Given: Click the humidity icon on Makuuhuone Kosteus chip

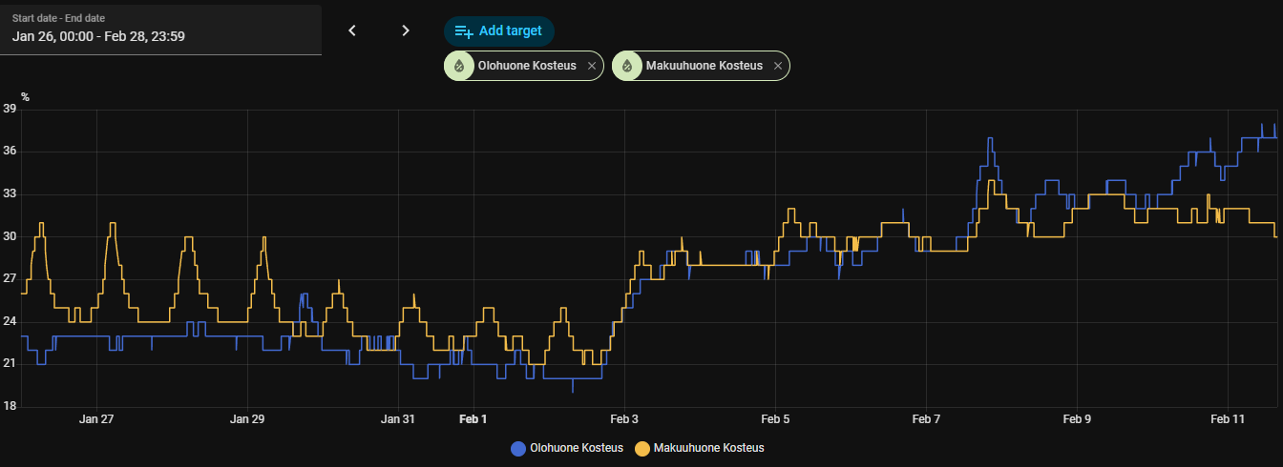Looking at the screenshot, I should pos(627,66).
